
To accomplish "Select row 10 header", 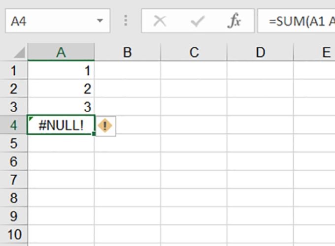I will pyautogui.click(x=14, y=234).
